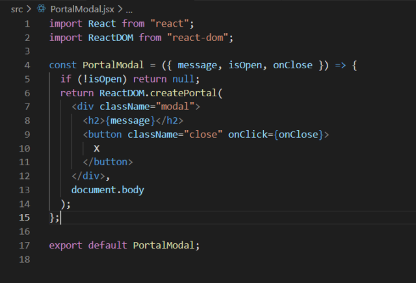Image resolution: width=416 pixels, height=283 pixels.
Task: Click the closing </button> tag
Action: pyautogui.click(x=108, y=162)
